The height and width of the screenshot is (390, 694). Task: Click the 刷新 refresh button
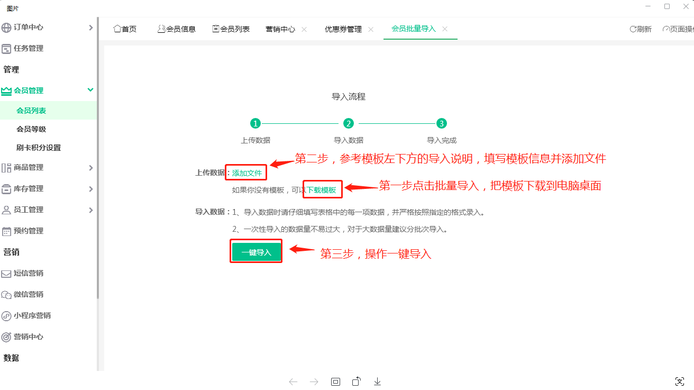point(641,29)
